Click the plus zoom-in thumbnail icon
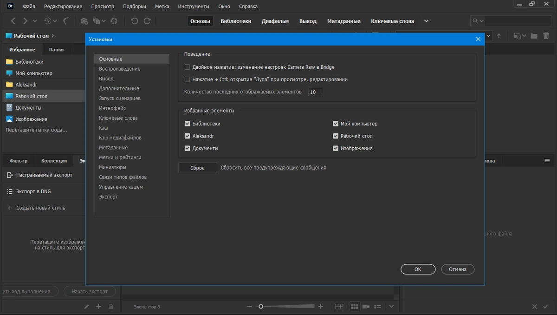 tap(320, 307)
